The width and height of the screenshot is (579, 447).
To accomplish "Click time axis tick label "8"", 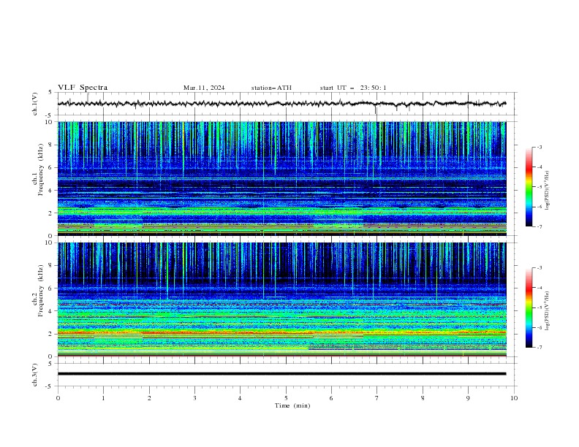I will (423, 398).
